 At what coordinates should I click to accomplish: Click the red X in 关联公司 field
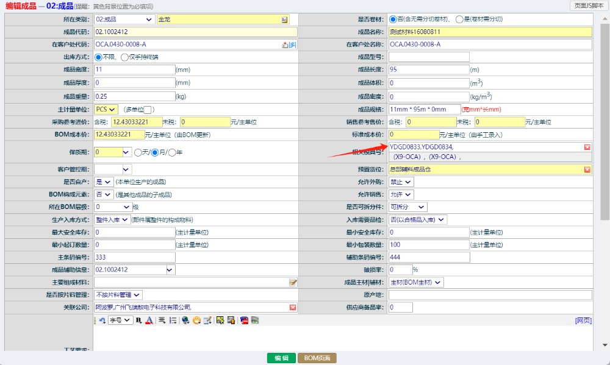(x=293, y=307)
